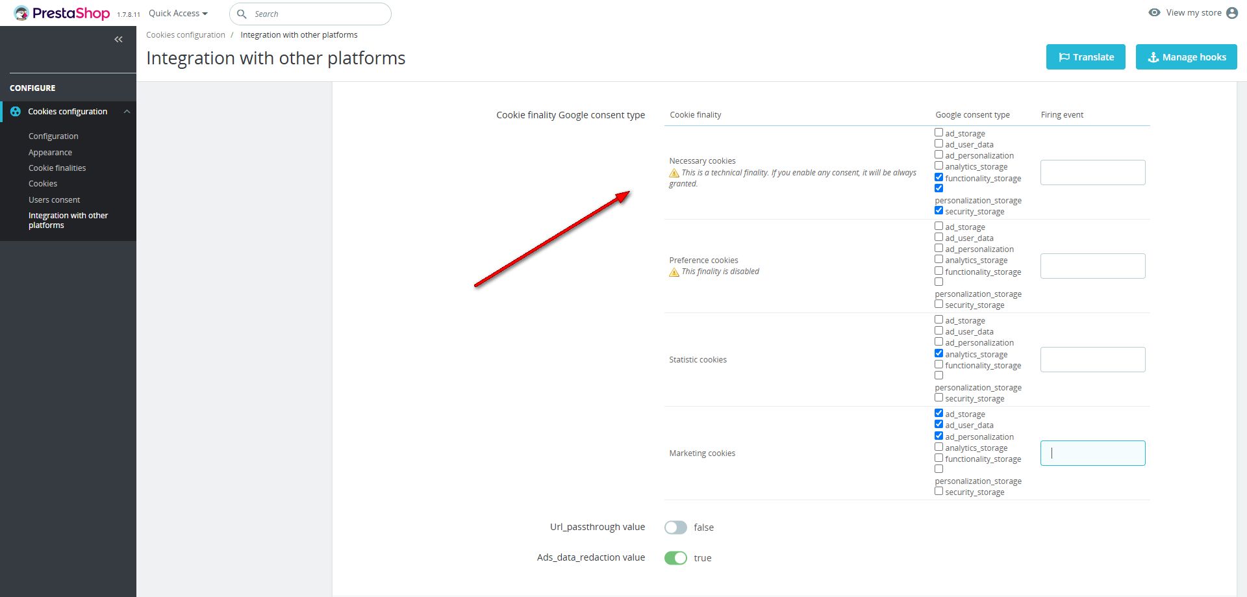Click the Cookies configuration breadcrumb link

tap(186, 35)
